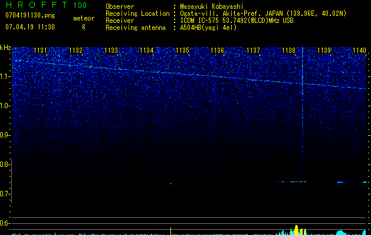Click the 0.8 kHz frequency label
The width and height of the screenshot is (371, 235).
click(5, 164)
